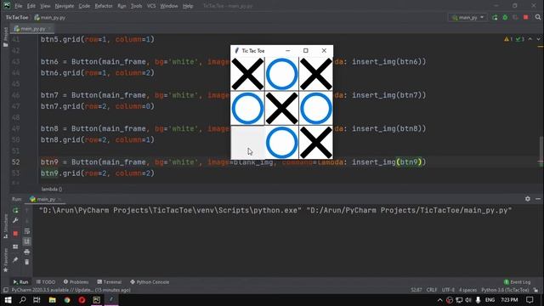Viewport: 544px width, 306px height.
Task: Select the main_py.py editor tab
Action: click(x=32, y=28)
